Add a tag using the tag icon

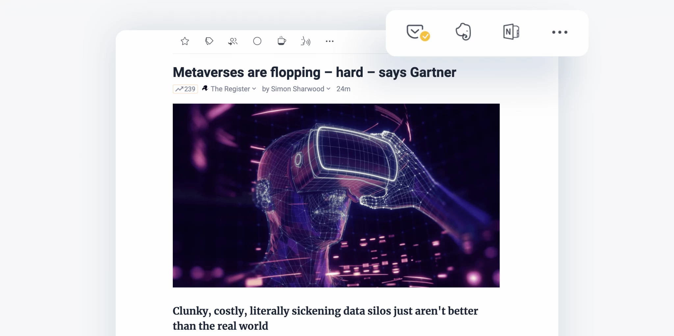(209, 41)
